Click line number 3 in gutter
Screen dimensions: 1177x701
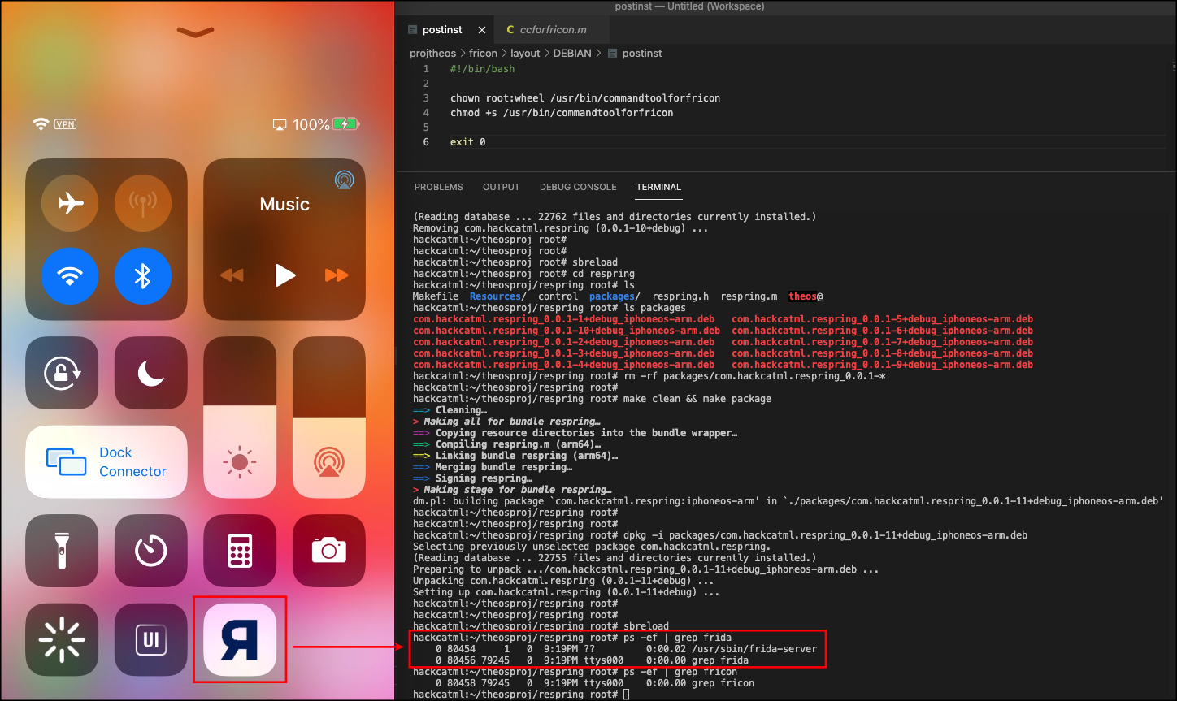(426, 98)
